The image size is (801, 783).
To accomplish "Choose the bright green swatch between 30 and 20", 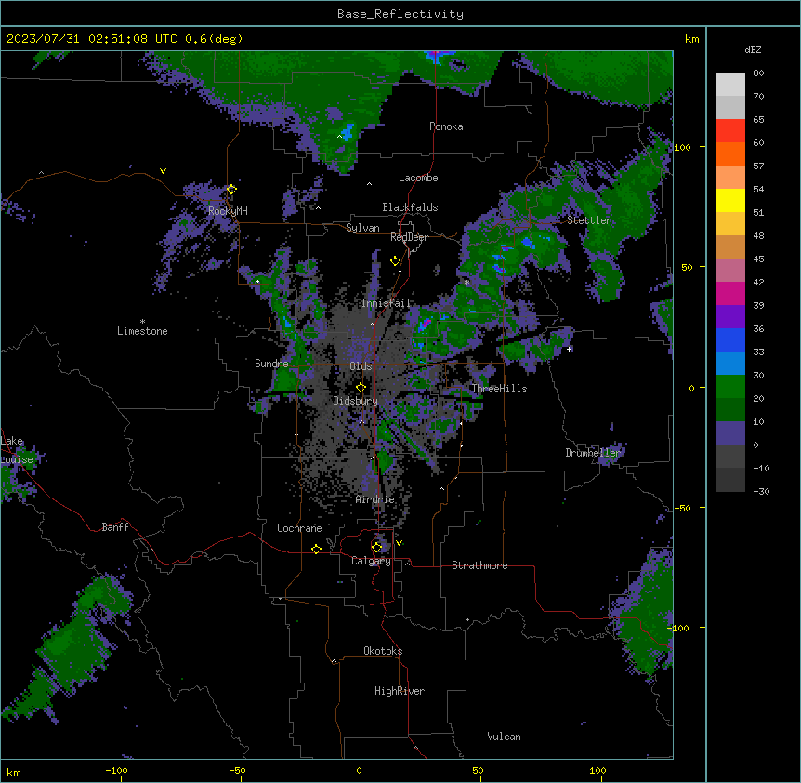I will [x=730, y=387].
